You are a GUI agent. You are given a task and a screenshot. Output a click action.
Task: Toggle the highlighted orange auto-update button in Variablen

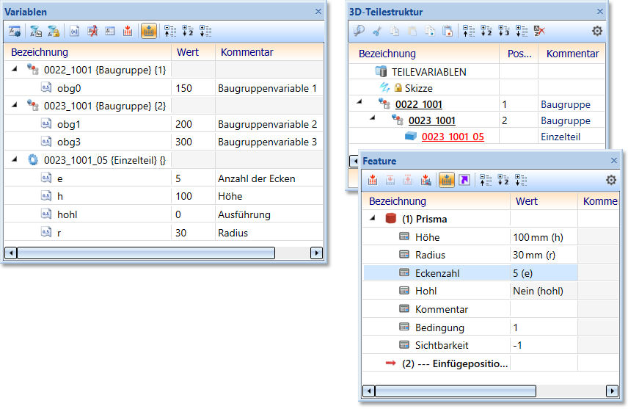click(x=149, y=31)
